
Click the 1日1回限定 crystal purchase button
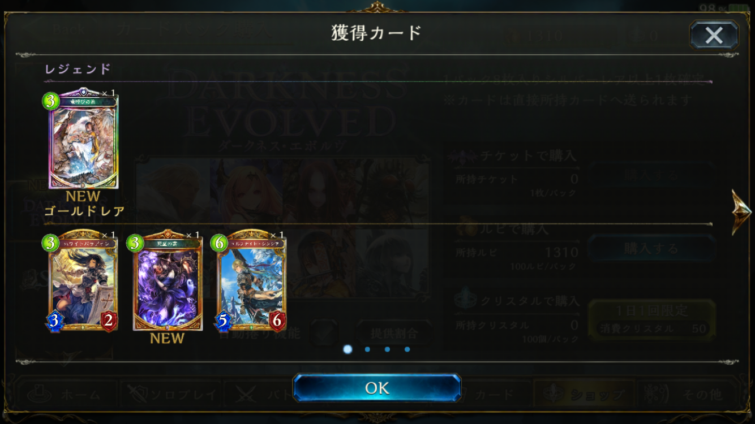(651, 320)
